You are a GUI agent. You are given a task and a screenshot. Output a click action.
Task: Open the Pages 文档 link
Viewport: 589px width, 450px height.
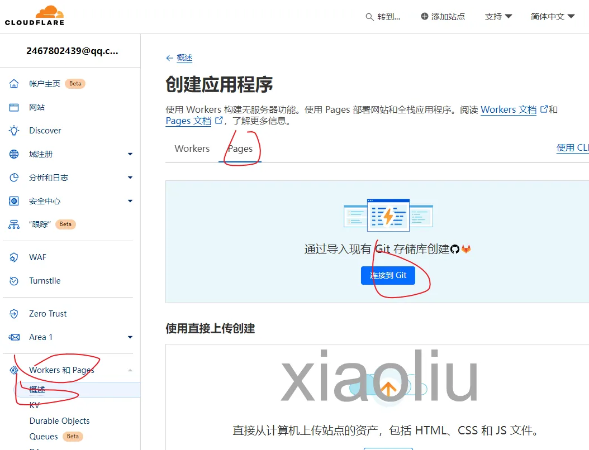click(188, 121)
